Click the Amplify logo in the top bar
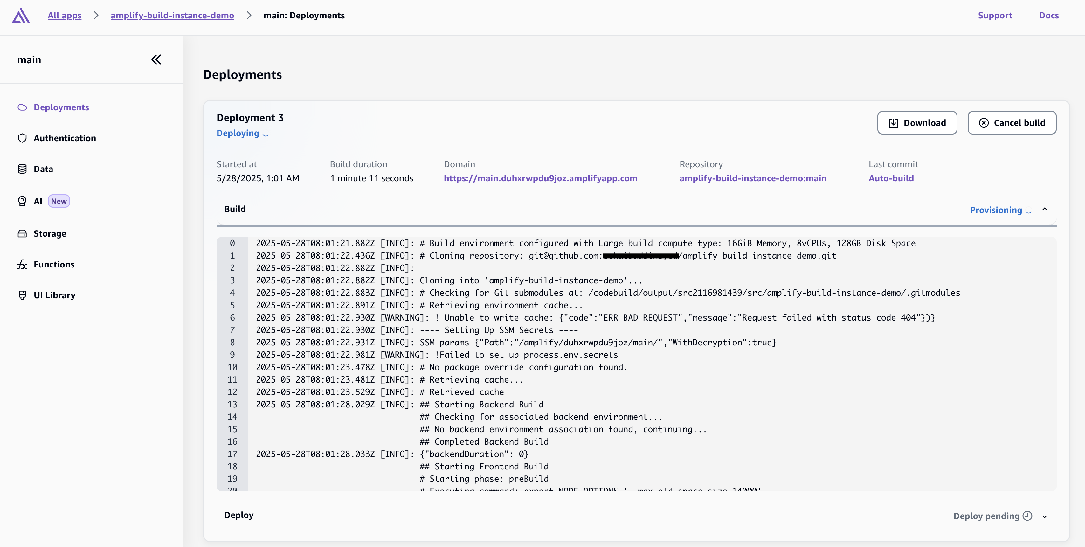This screenshot has height=547, width=1085. click(x=20, y=16)
